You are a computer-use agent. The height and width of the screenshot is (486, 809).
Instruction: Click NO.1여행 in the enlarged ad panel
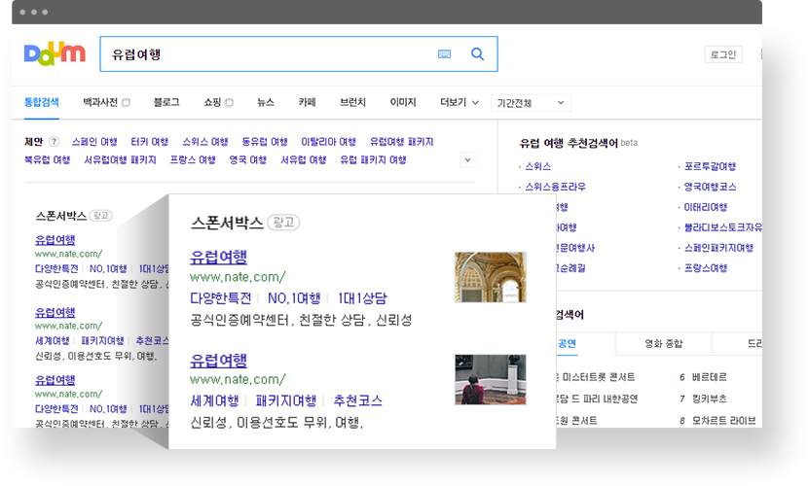tap(294, 298)
